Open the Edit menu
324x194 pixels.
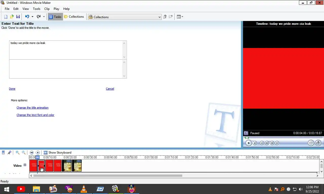pyautogui.click(x=16, y=9)
